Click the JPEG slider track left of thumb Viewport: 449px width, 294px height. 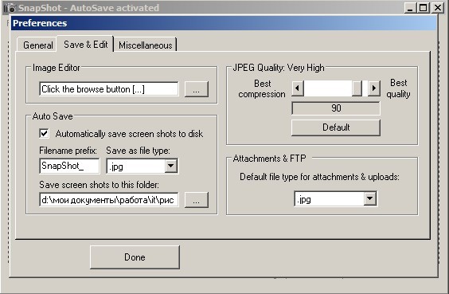point(327,88)
